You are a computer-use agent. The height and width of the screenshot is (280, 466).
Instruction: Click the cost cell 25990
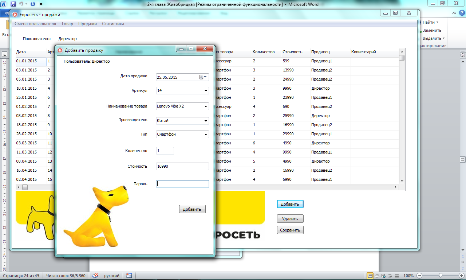[296, 116]
